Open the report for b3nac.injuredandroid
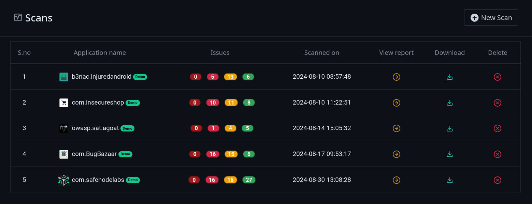 (x=396, y=77)
